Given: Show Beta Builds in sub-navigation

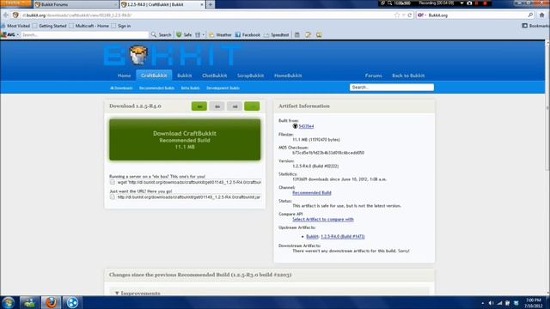Looking at the screenshot, I should click(190, 88).
